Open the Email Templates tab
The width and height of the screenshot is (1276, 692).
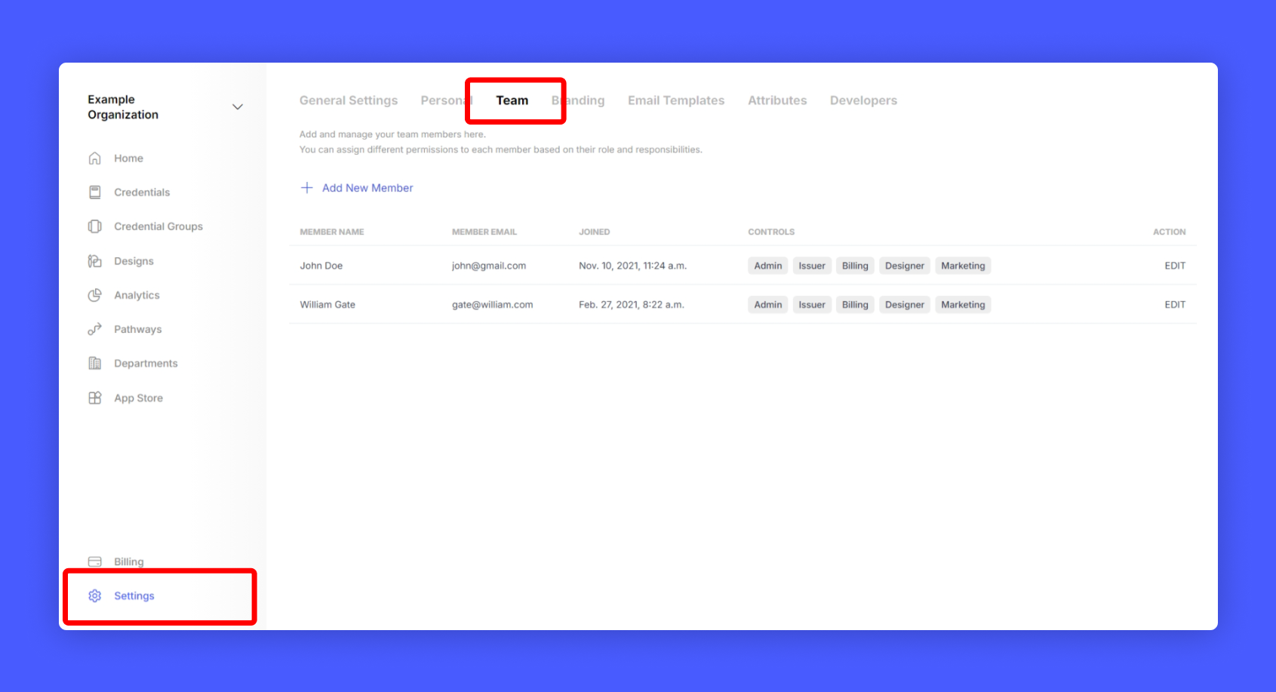[x=675, y=100]
